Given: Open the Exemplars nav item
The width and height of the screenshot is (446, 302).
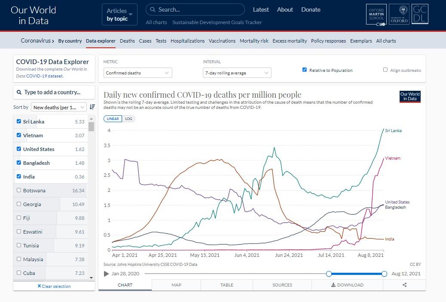Looking at the screenshot, I should coord(361,41).
